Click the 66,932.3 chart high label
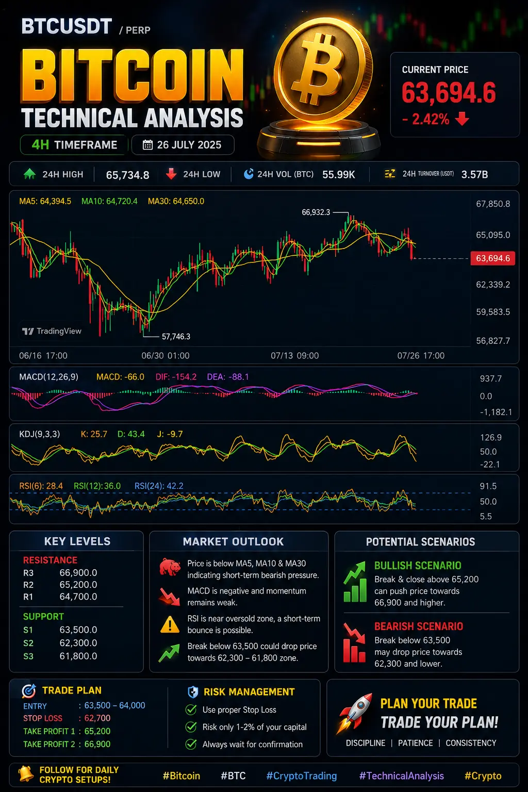The width and height of the screenshot is (528, 792). coord(316,212)
